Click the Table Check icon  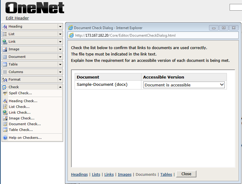coord(5,129)
